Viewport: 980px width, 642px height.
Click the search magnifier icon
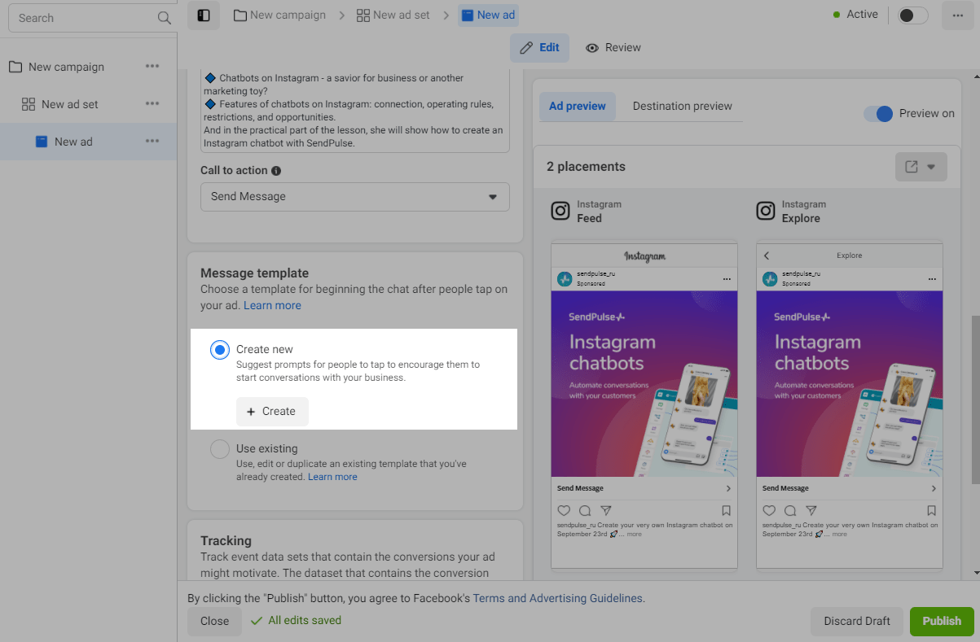[x=164, y=18]
